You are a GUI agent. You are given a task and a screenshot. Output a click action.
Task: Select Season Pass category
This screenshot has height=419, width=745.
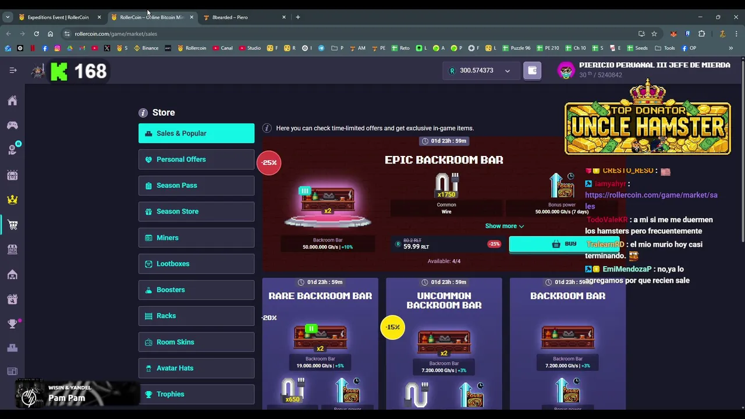pos(196,186)
